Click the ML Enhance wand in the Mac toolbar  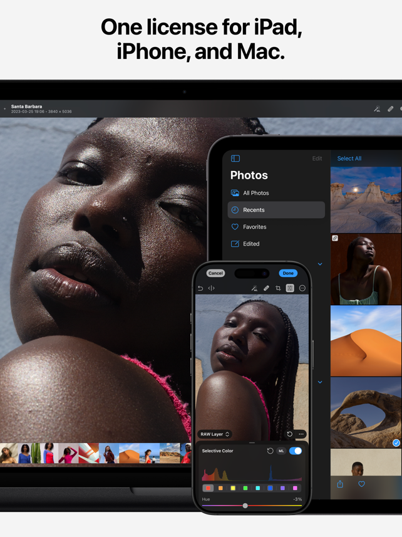[377, 109]
